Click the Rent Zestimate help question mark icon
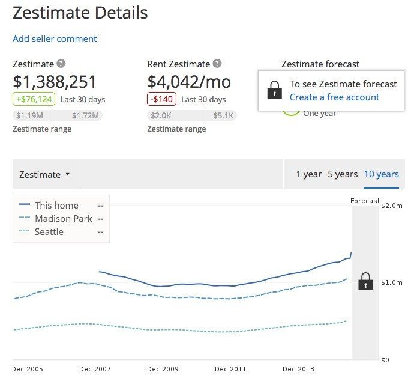 click(217, 64)
